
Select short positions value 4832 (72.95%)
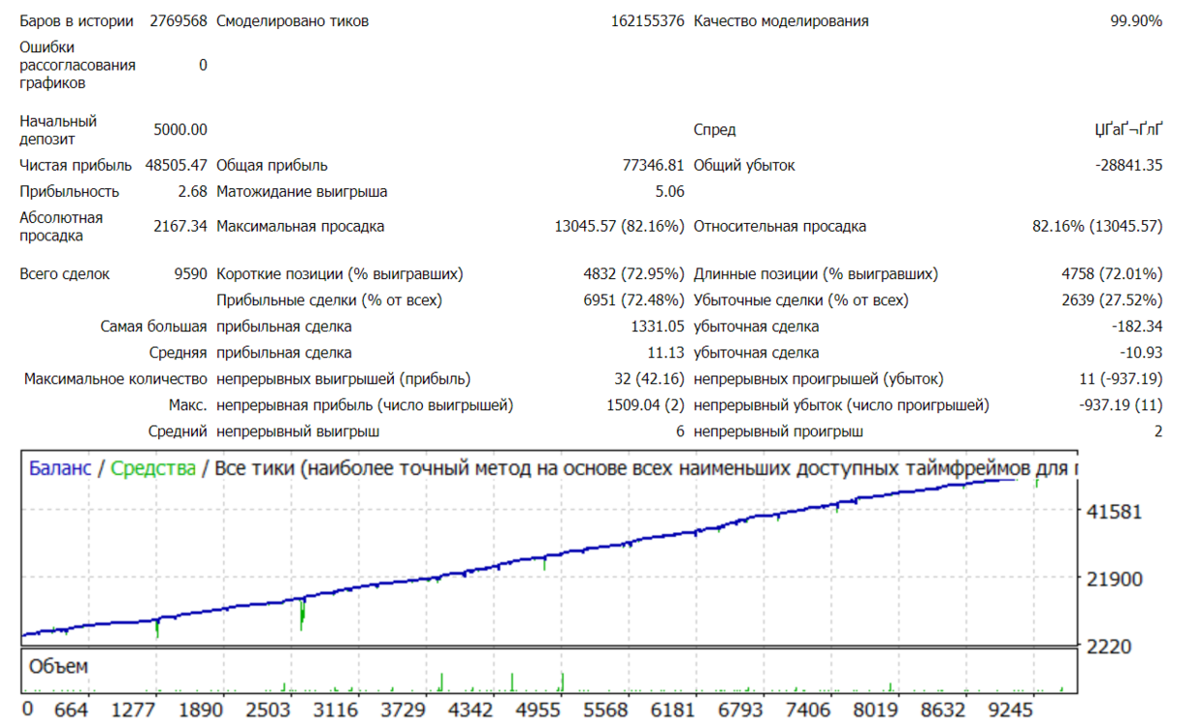pos(634,274)
